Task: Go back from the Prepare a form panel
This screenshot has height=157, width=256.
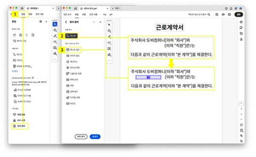Action: (x=66, y=22)
